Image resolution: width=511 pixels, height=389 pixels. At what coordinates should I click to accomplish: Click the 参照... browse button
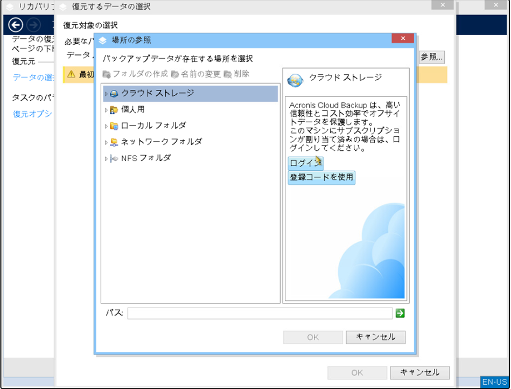coord(431,57)
